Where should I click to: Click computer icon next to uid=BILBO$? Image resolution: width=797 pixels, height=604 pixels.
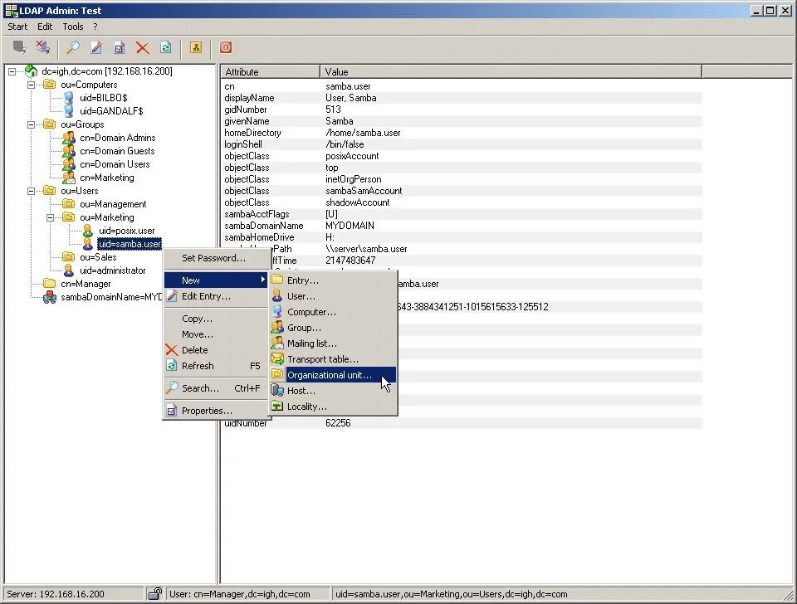[69, 98]
